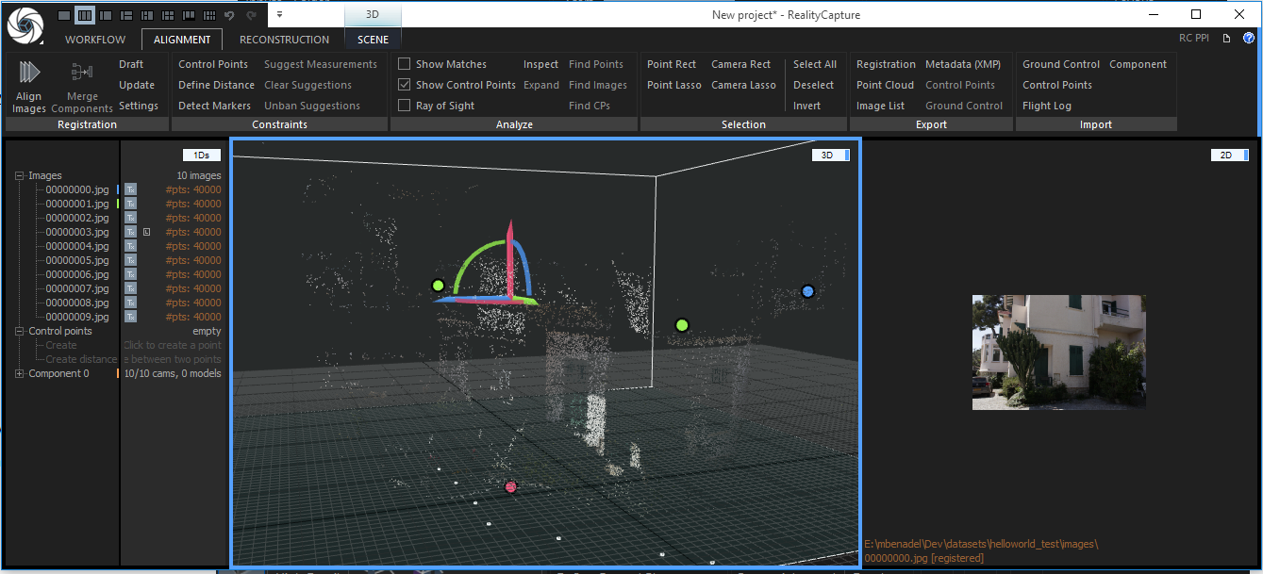The image size is (1263, 574).
Task: Open the blue help question mark icon
Action: pos(1249,39)
